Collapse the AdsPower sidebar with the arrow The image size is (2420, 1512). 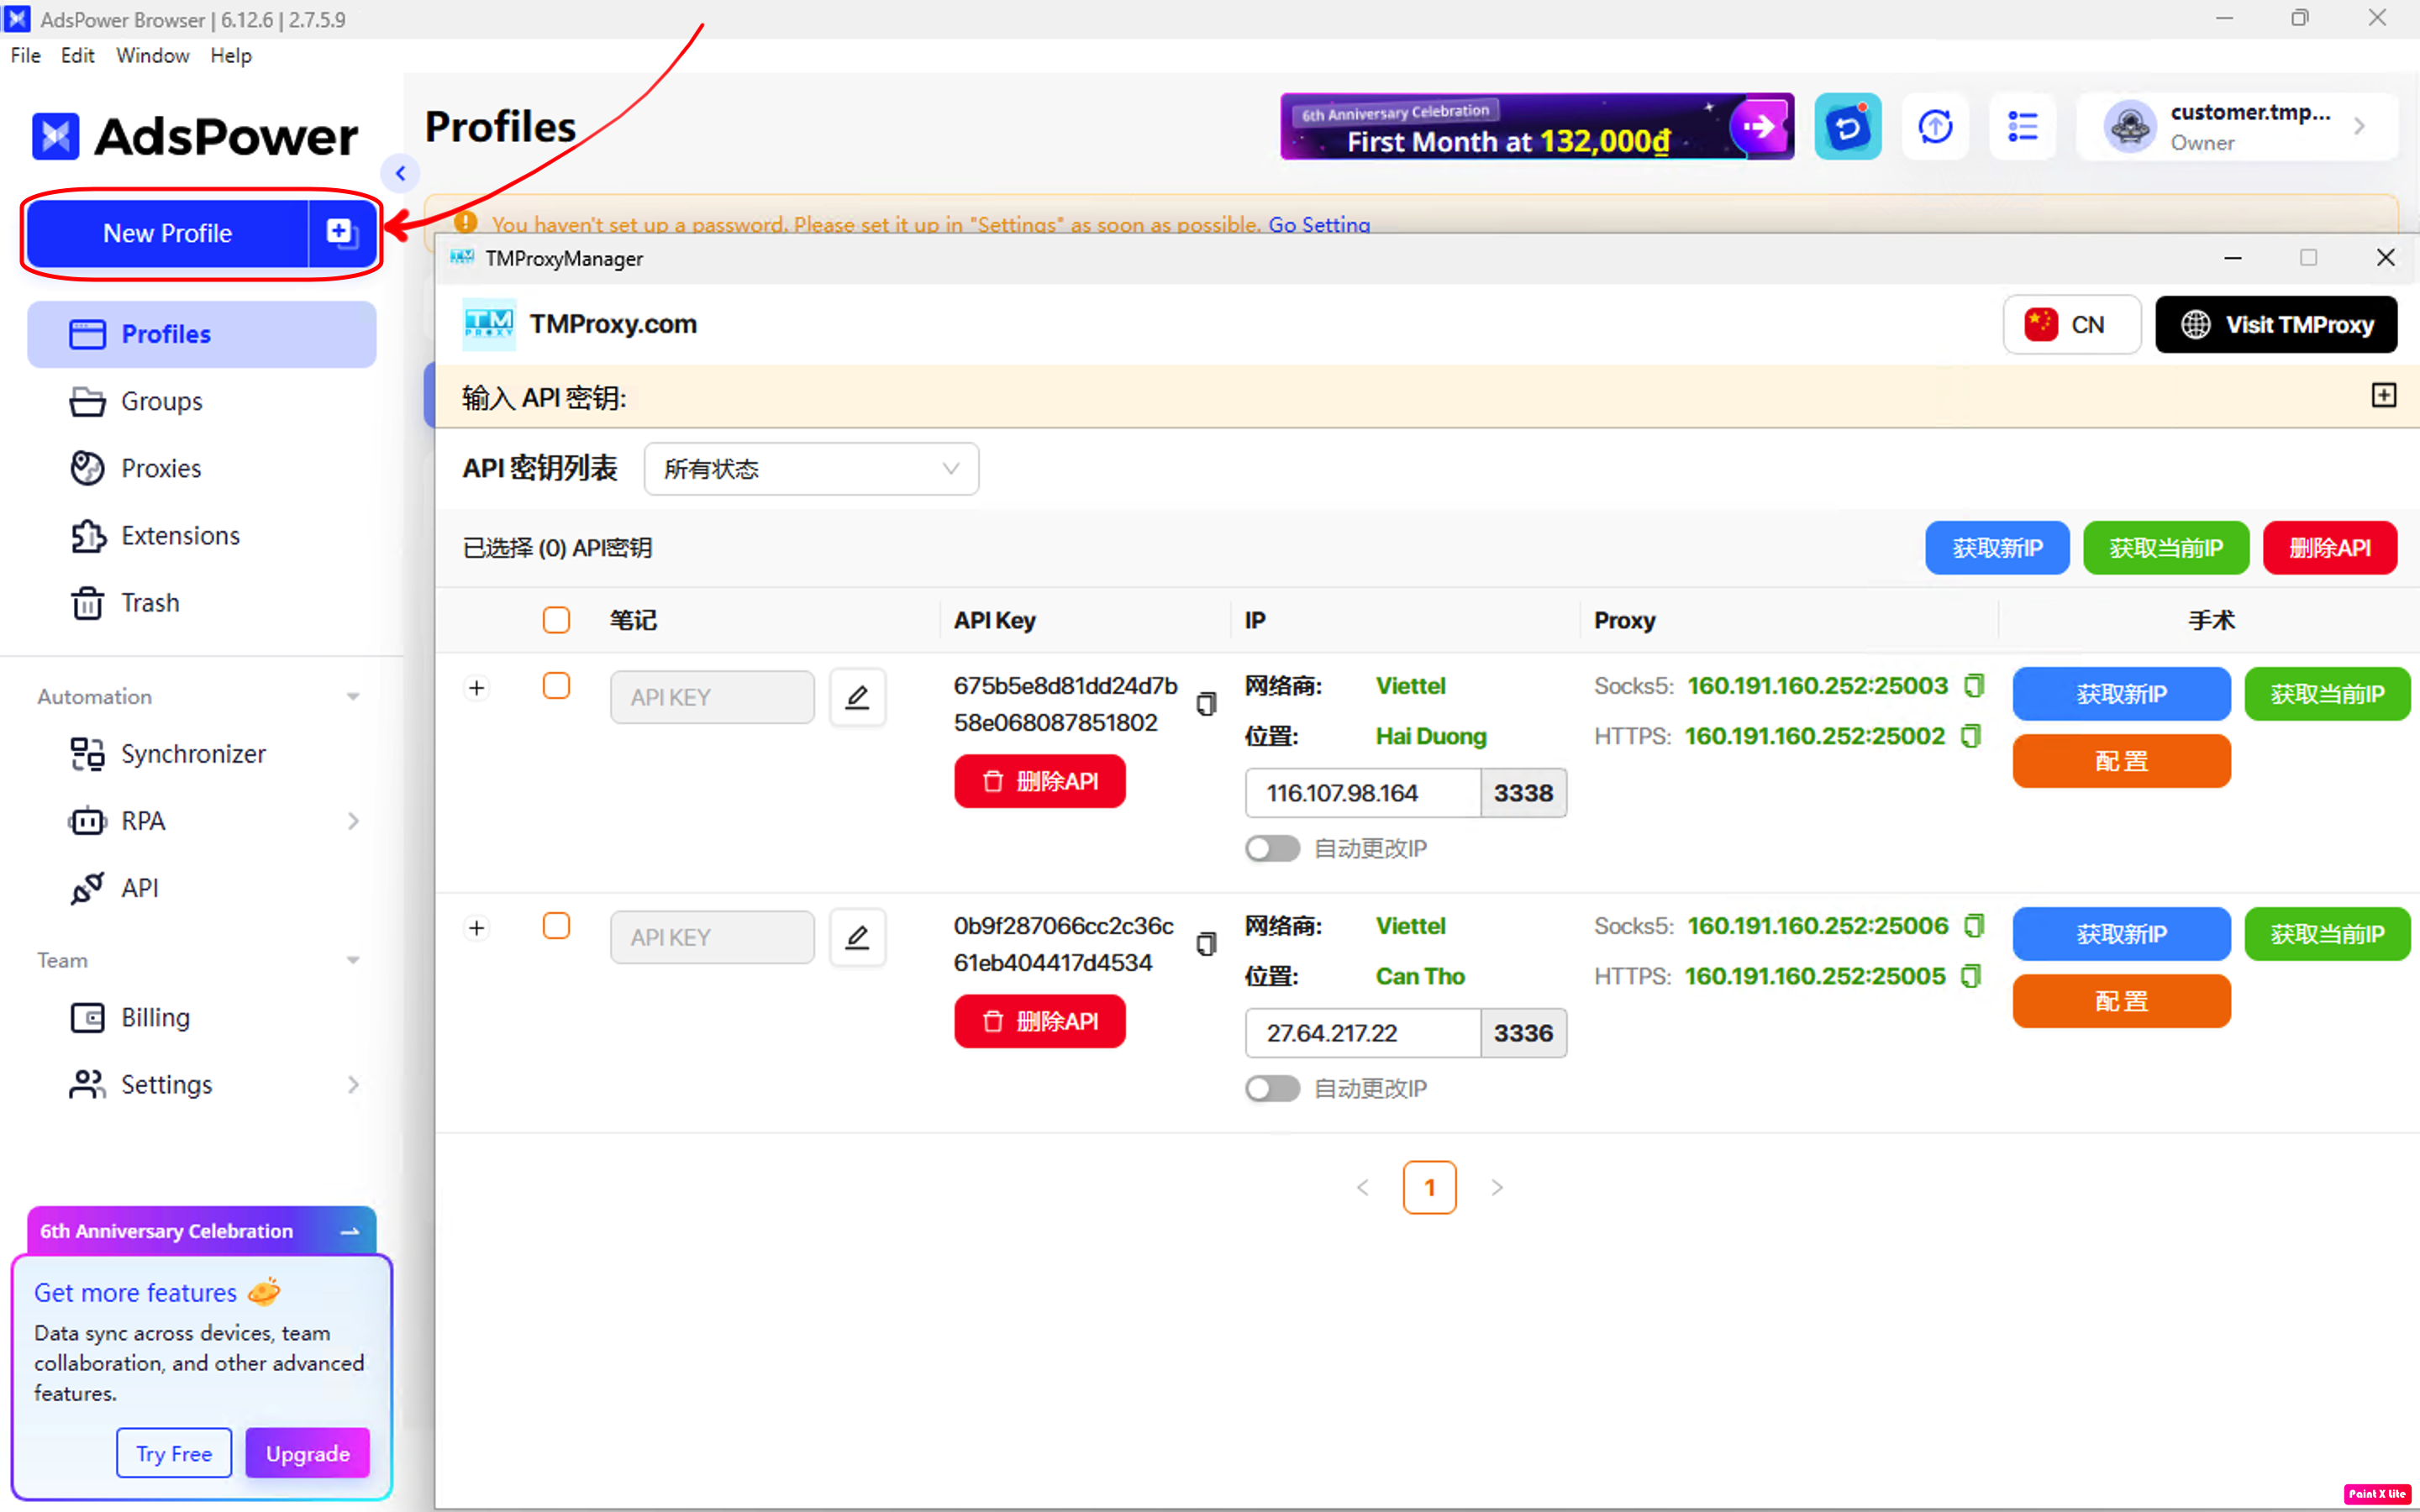(x=400, y=173)
